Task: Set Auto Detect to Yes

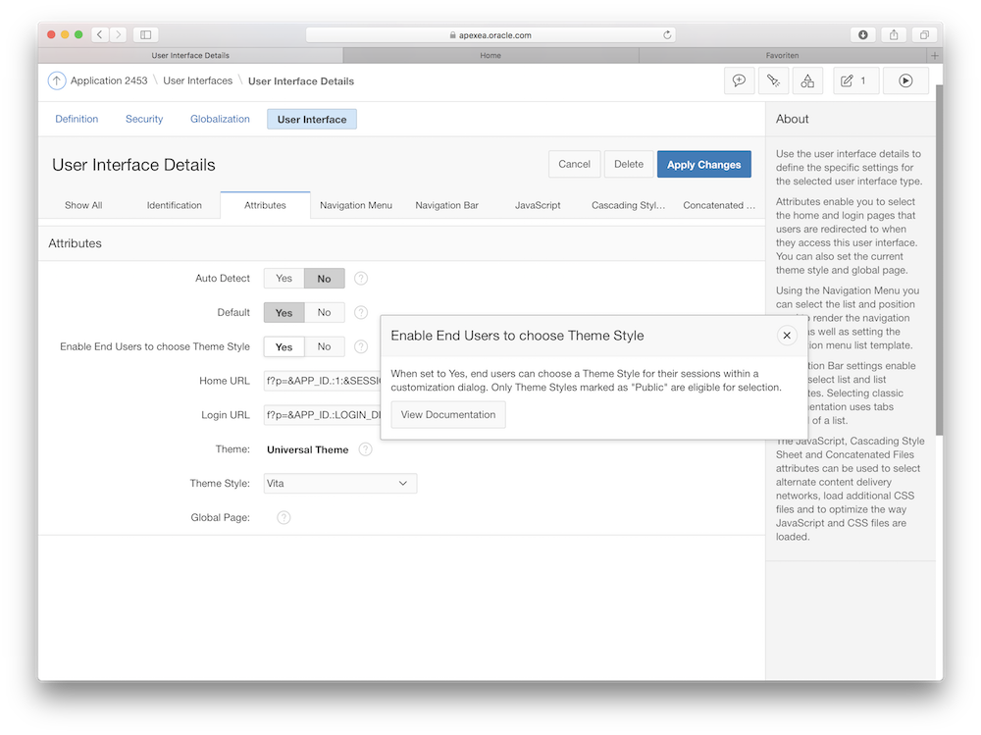Action: click(284, 278)
